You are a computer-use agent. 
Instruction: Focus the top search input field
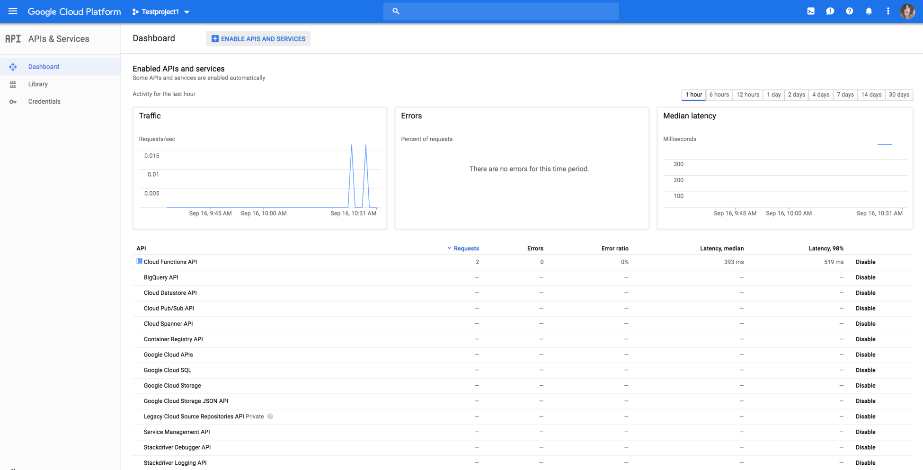(501, 11)
